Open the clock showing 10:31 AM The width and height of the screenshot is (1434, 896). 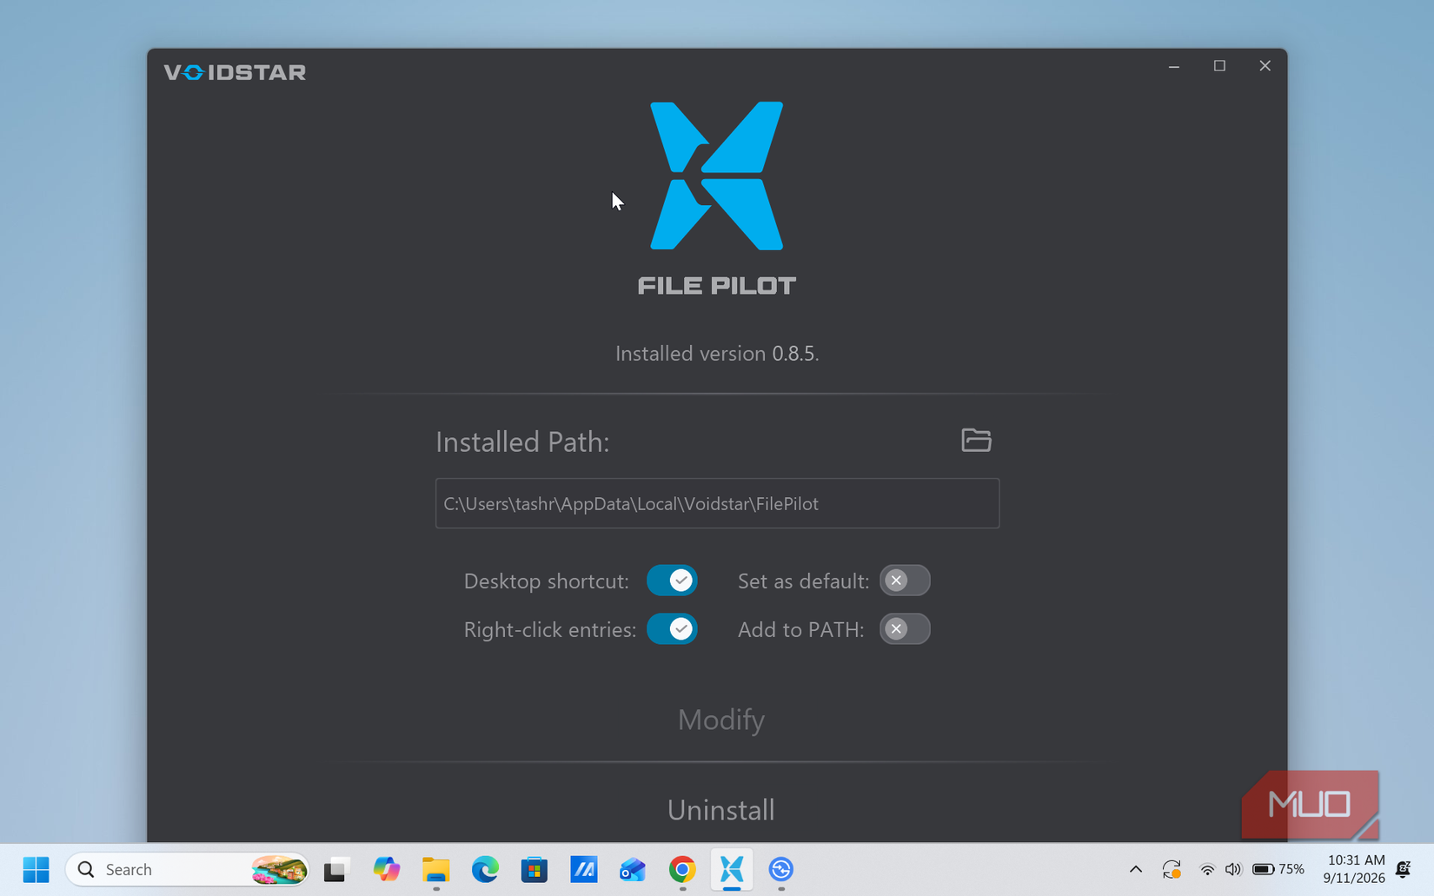click(1354, 869)
